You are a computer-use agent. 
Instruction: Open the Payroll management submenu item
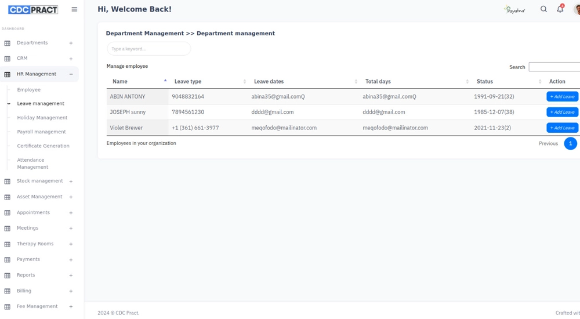pyautogui.click(x=41, y=132)
